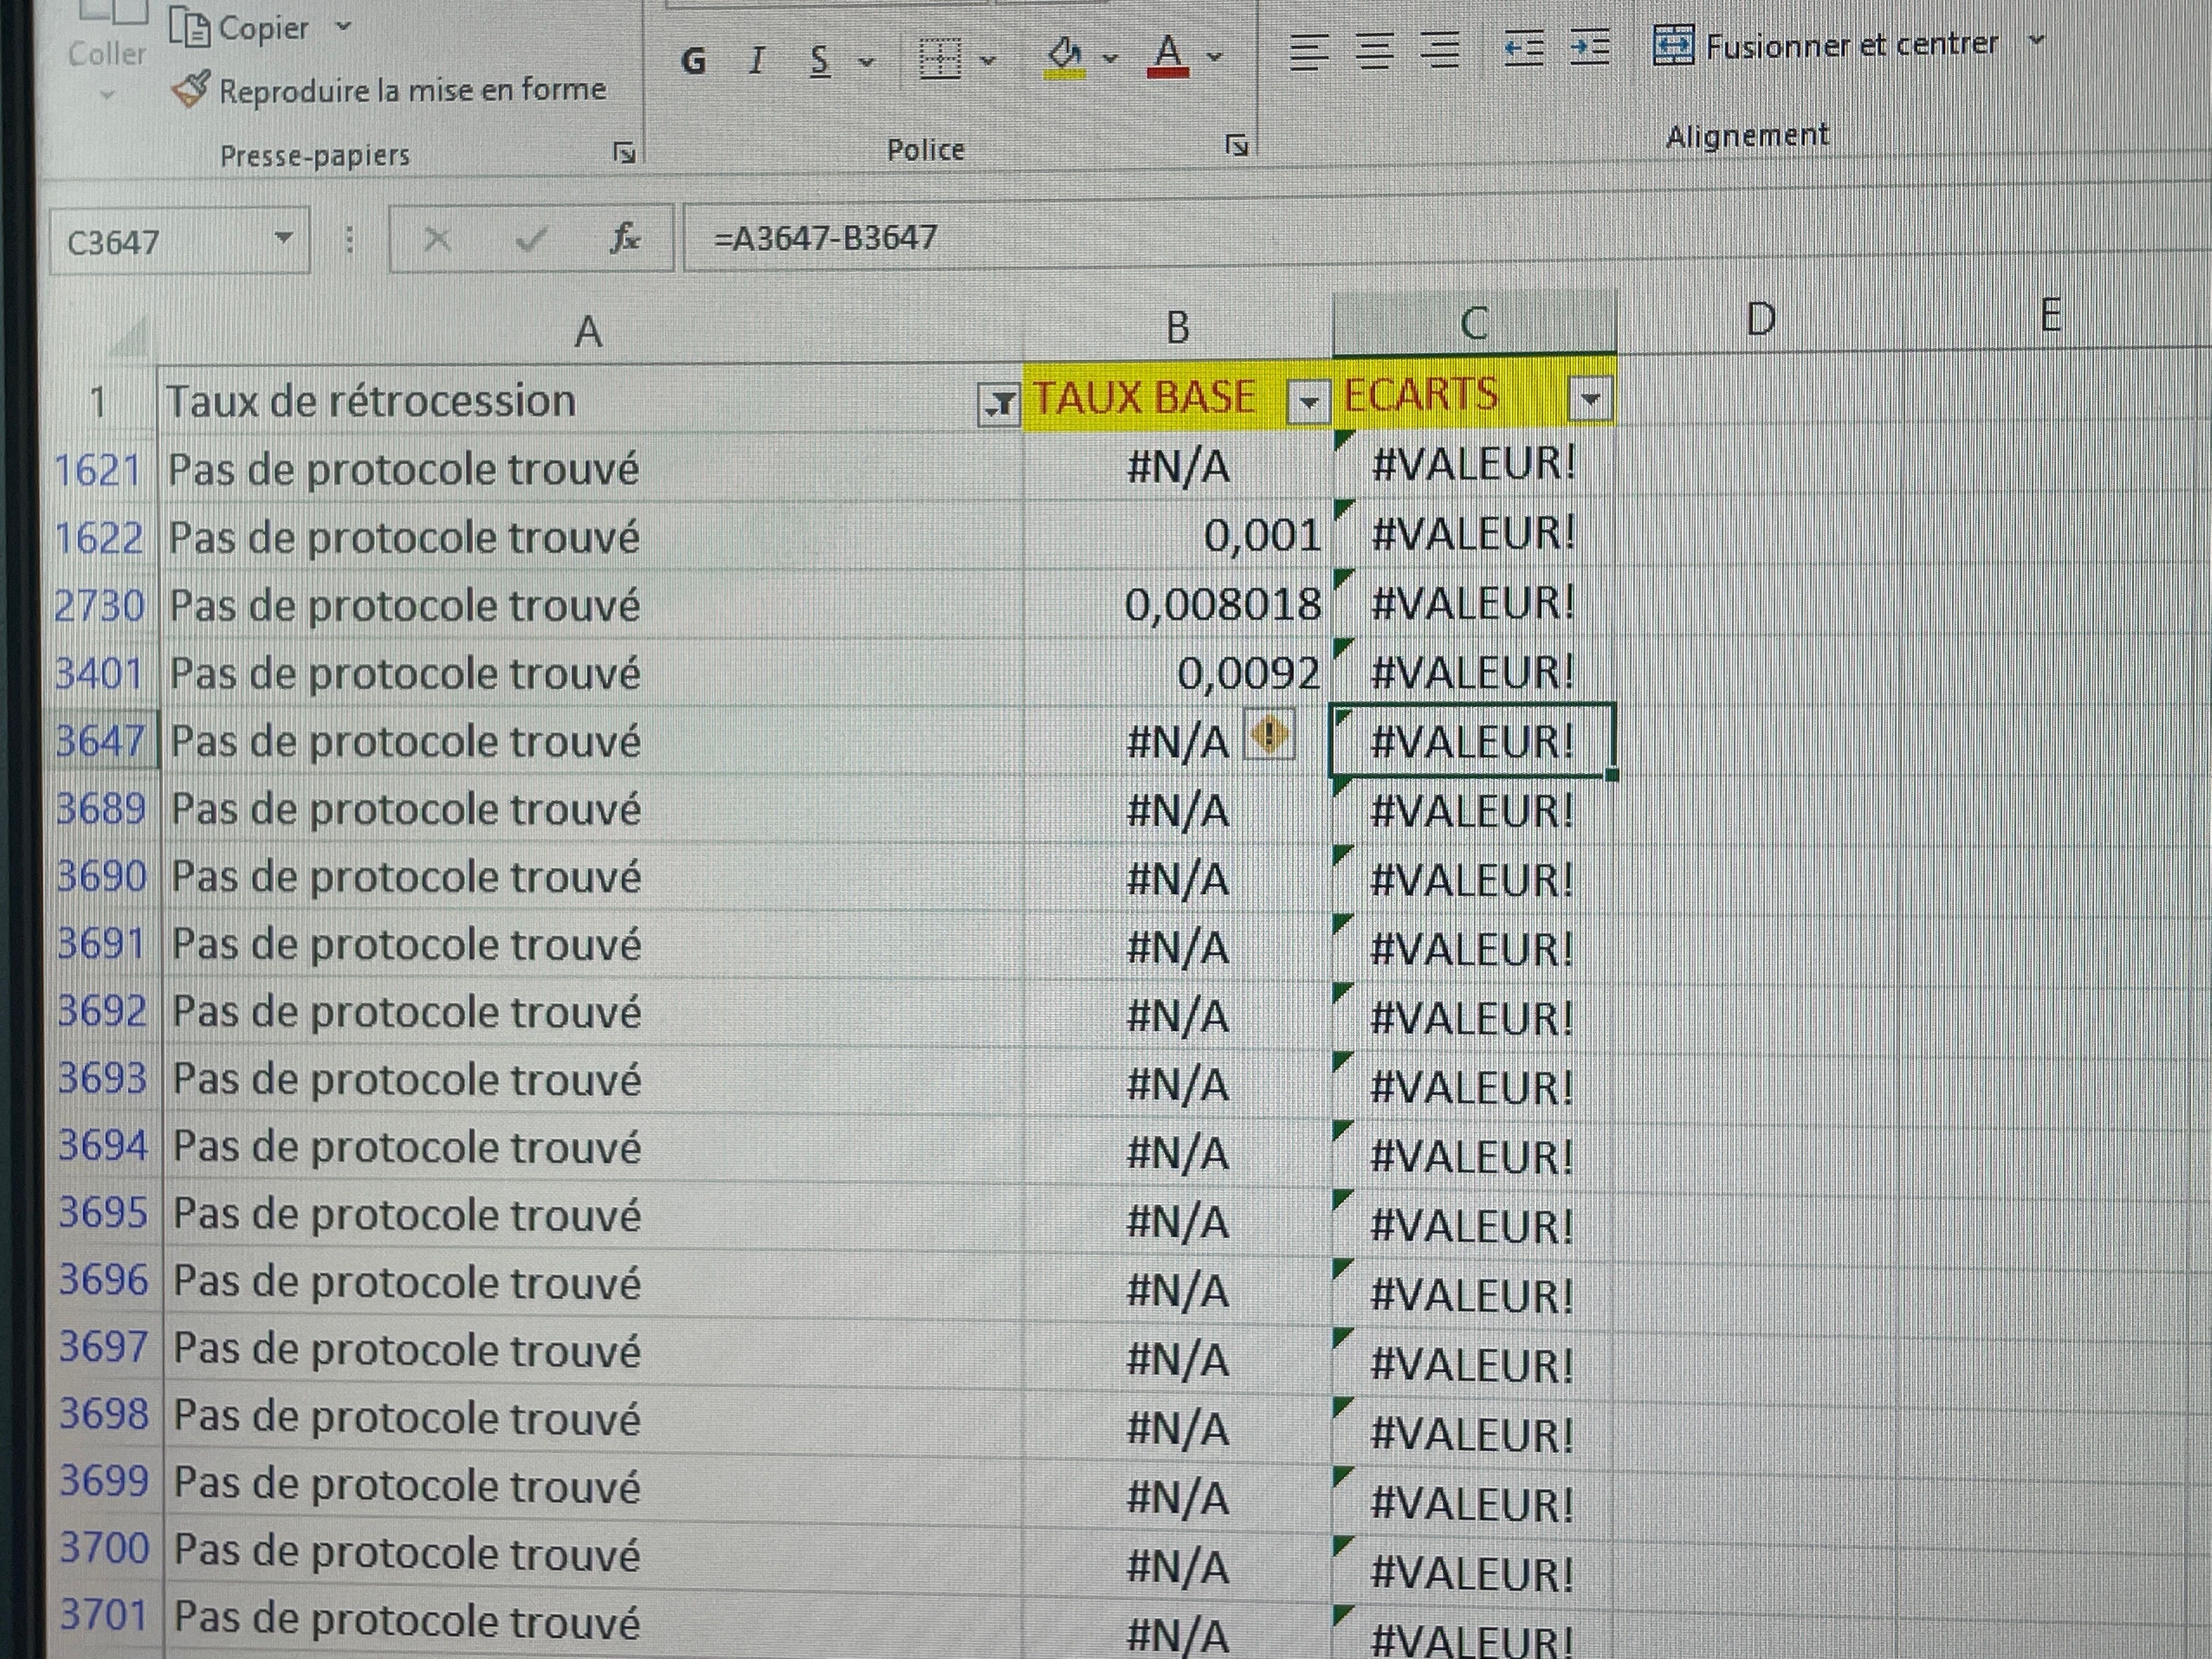
Task: Open the error warning icon next to B3647
Action: [1269, 737]
